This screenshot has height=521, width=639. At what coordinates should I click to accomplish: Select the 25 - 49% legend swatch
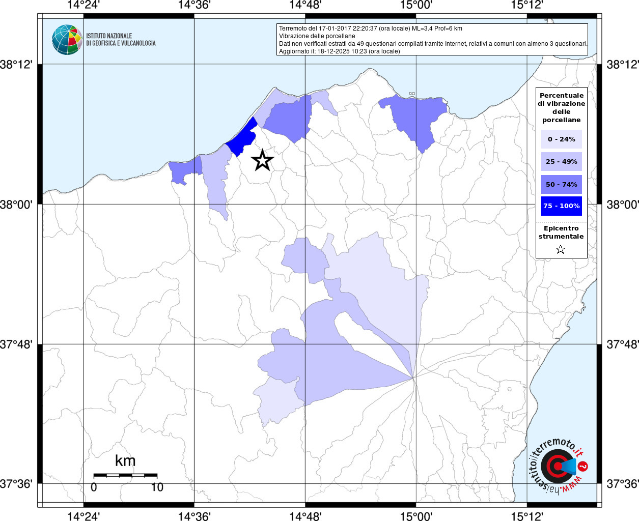pos(561,161)
